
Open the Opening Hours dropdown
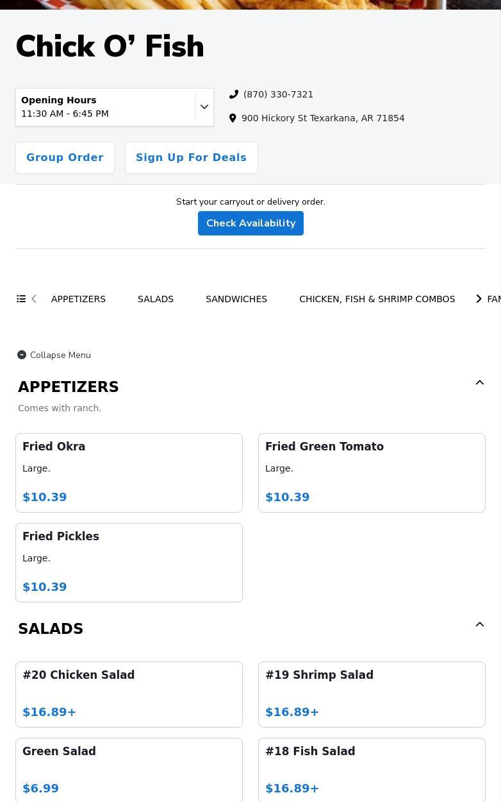click(x=204, y=107)
